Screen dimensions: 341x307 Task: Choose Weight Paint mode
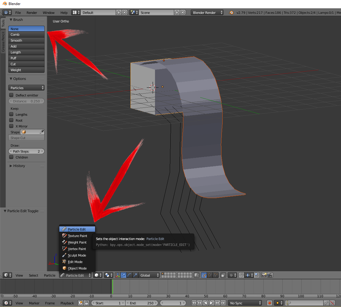click(x=77, y=242)
